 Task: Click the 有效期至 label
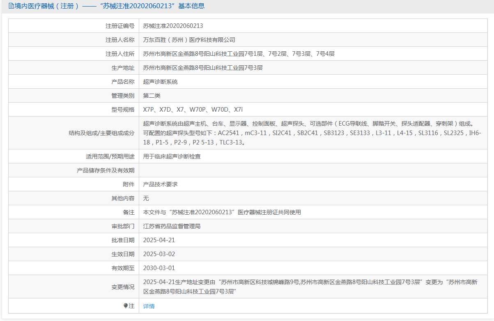[123, 268]
